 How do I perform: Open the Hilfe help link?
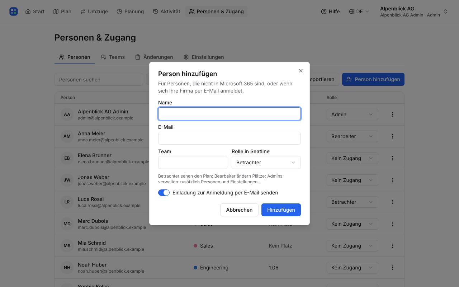point(330,11)
